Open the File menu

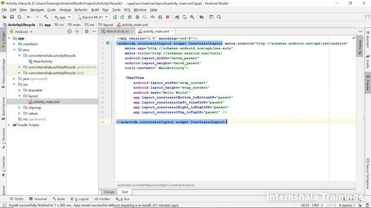pyautogui.click(x=4, y=10)
